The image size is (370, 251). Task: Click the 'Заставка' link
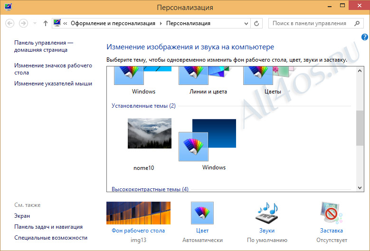pos(332,231)
